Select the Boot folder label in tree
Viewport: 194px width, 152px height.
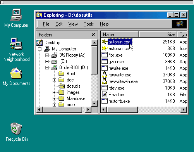[x=71, y=74]
